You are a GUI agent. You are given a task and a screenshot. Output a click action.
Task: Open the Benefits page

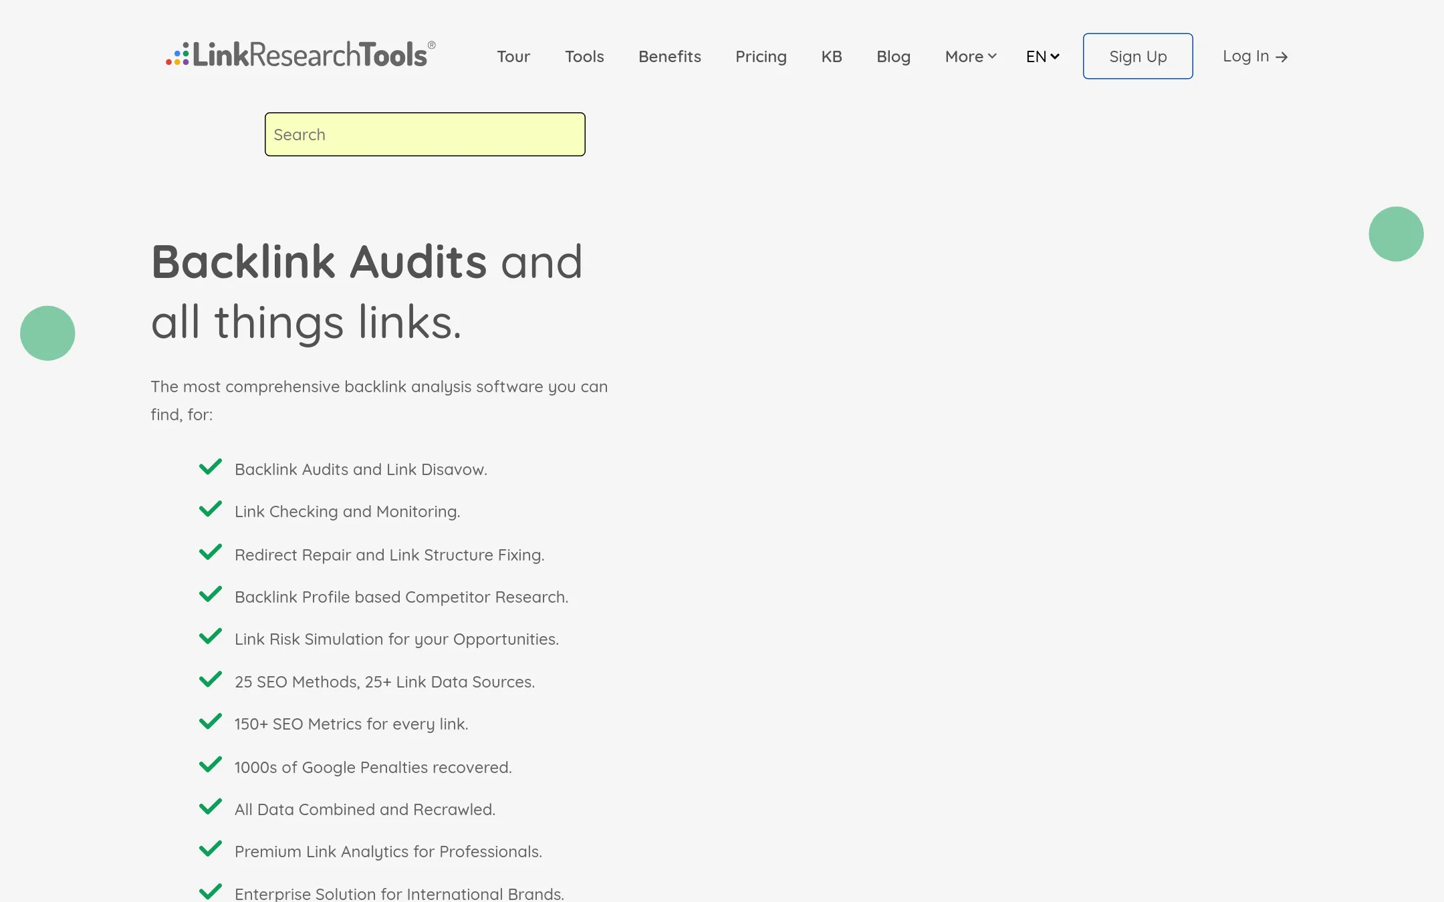pos(670,57)
